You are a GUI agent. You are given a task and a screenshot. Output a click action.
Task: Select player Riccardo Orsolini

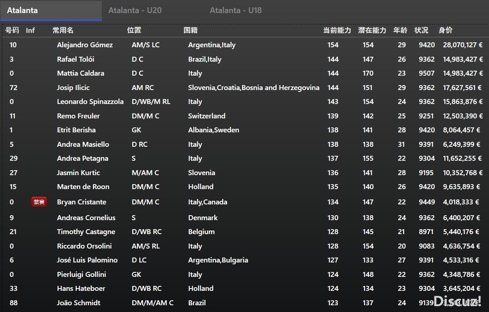click(84, 246)
